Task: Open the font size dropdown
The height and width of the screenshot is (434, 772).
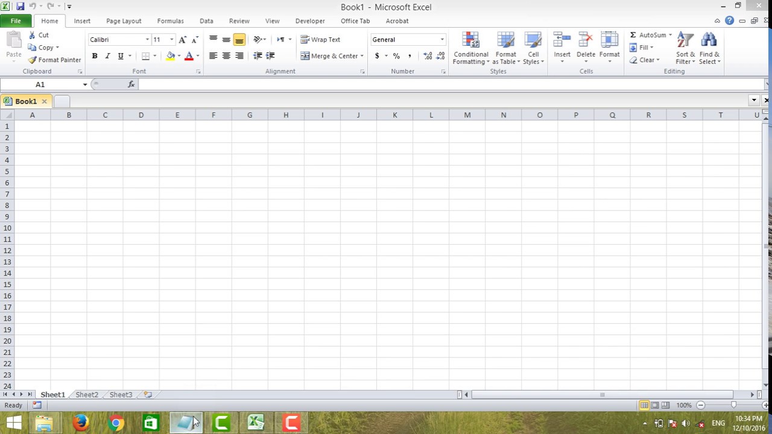Action: [x=171, y=40]
